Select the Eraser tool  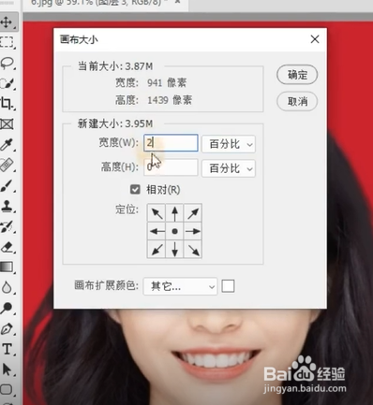7,247
